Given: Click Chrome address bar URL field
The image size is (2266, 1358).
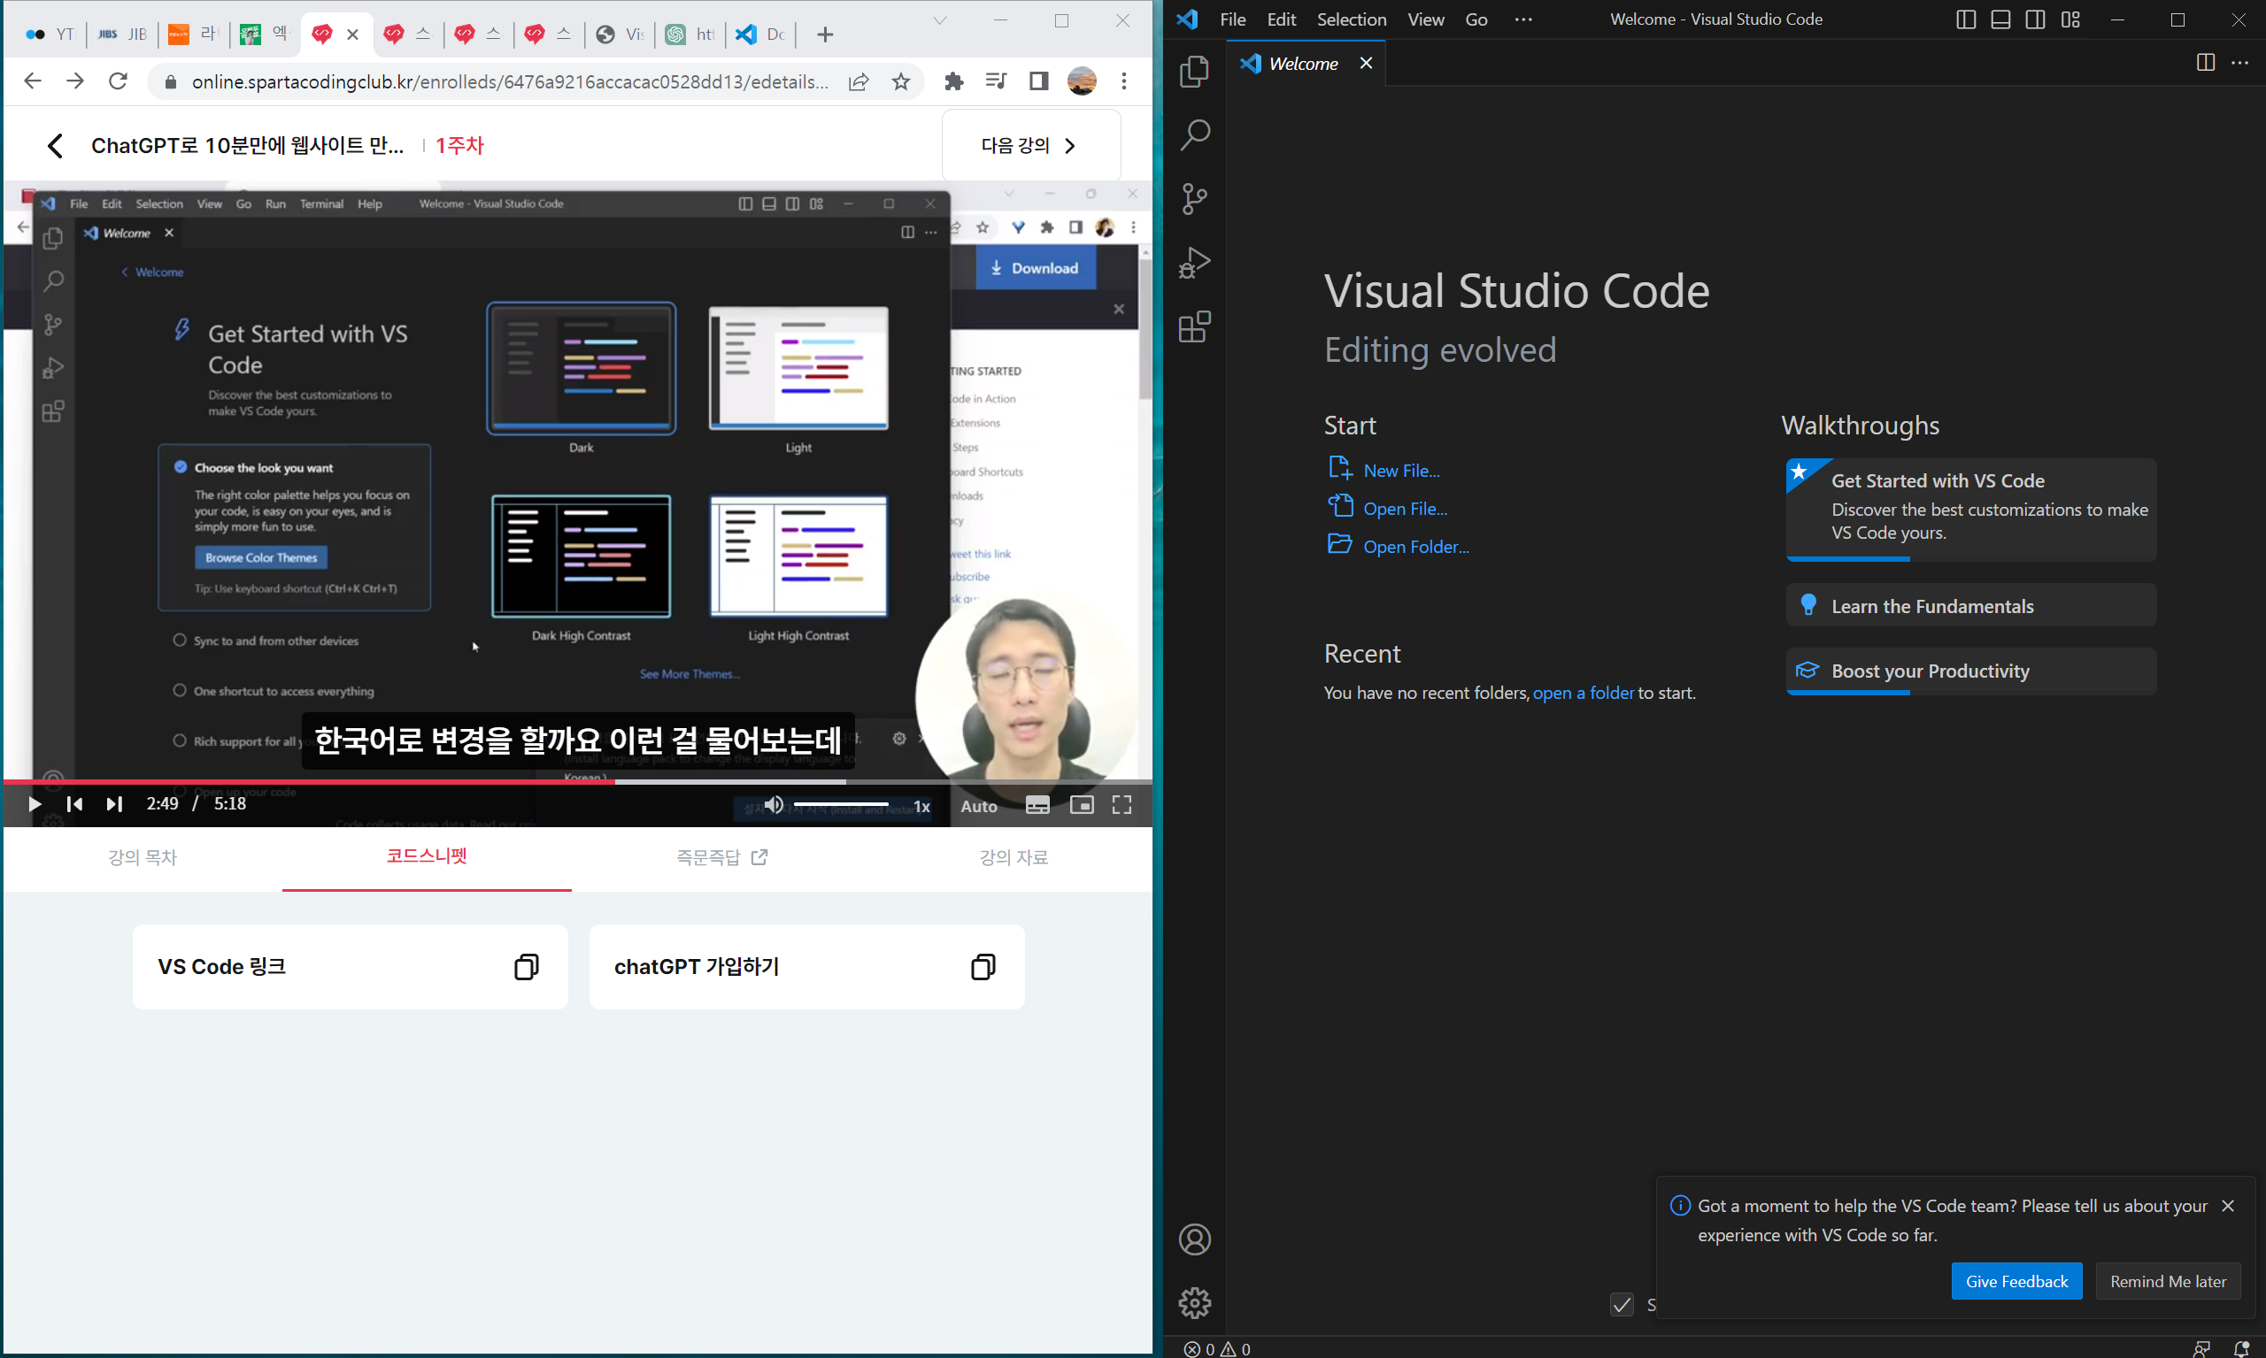Looking at the screenshot, I should click(510, 81).
